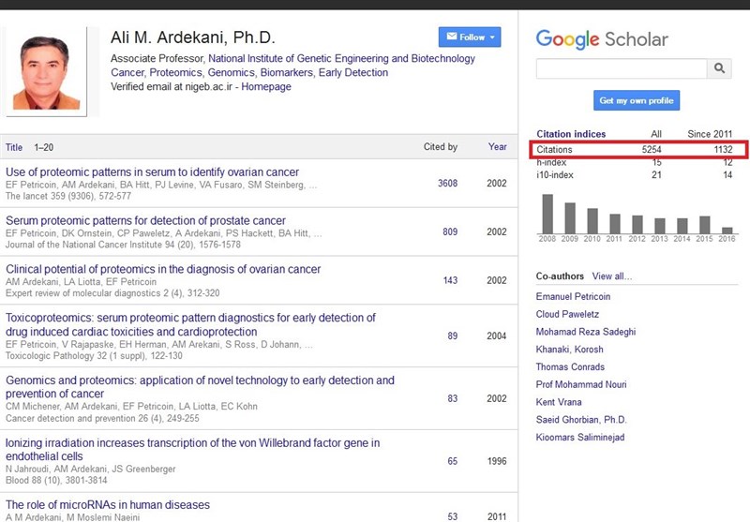Open the 3608 citations count link
750x522 pixels.
point(447,184)
